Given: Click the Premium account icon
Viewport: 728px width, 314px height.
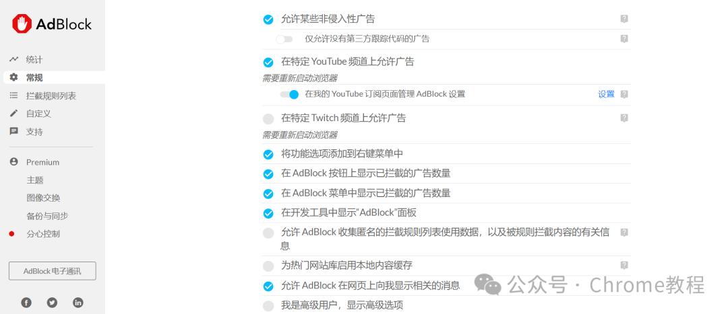Looking at the screenshot, I should (x=14, y=161).
